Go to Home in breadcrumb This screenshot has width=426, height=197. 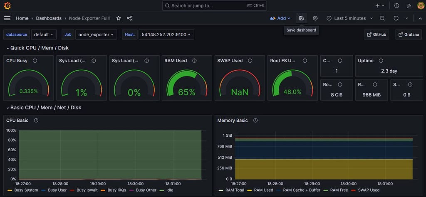pos(22,18)
